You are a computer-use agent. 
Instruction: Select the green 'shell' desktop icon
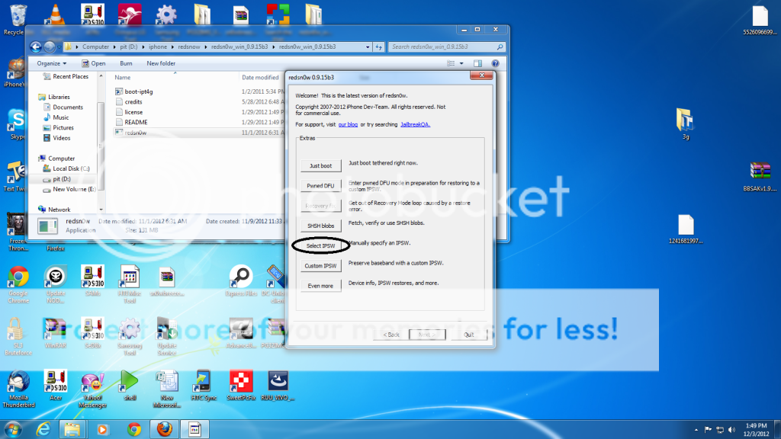[130, 386]
